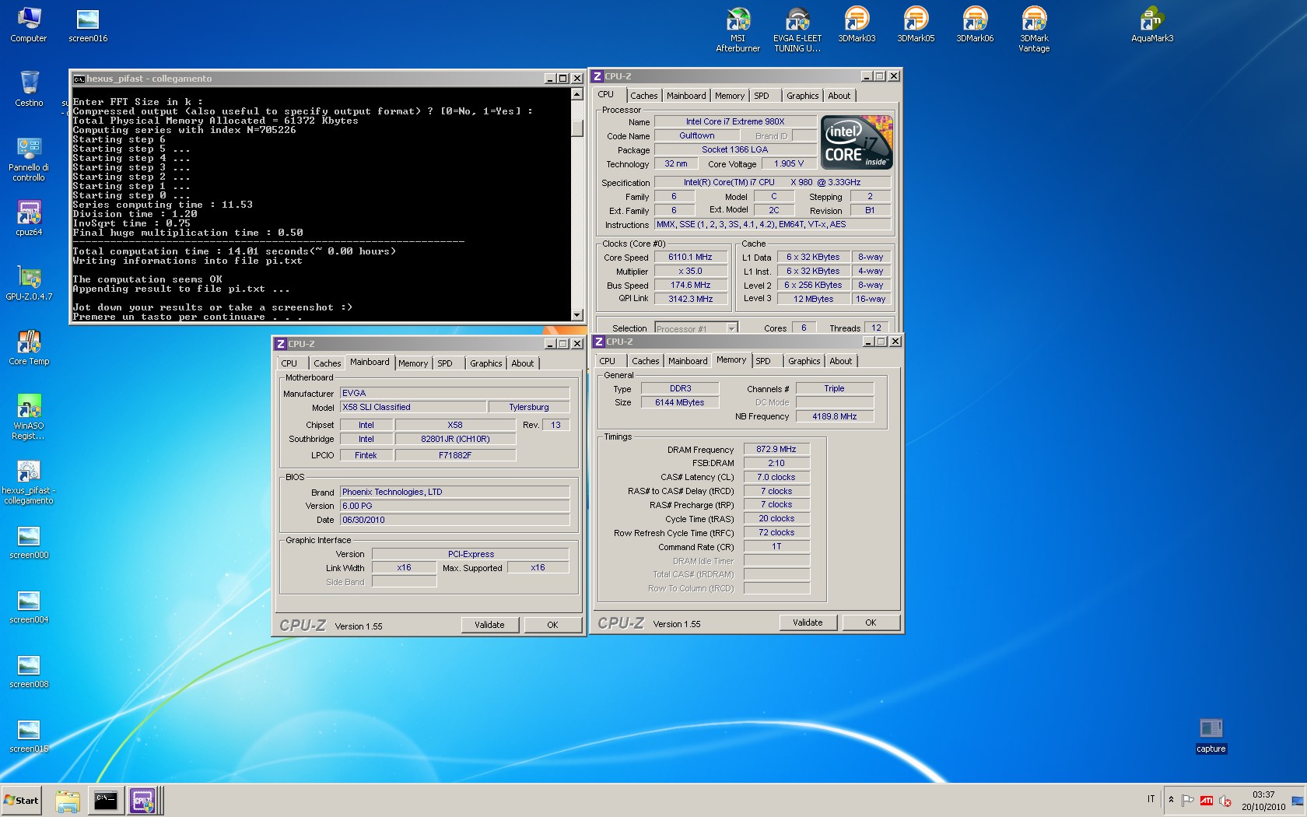Click Validate in Memory CPU-Z window

(x=808, y=622)
